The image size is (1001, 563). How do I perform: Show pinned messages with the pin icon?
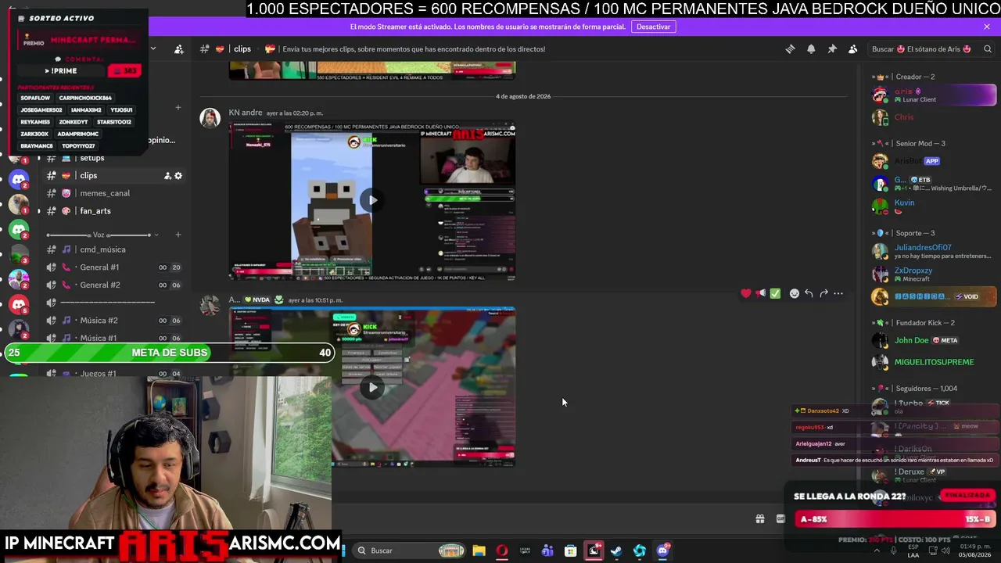(x=832, y=48)
